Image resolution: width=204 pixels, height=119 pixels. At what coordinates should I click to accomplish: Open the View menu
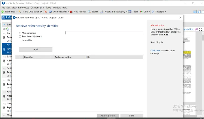[14, 8]
